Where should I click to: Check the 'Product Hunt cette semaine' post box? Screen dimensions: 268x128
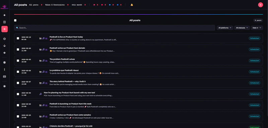click(18, 116)
